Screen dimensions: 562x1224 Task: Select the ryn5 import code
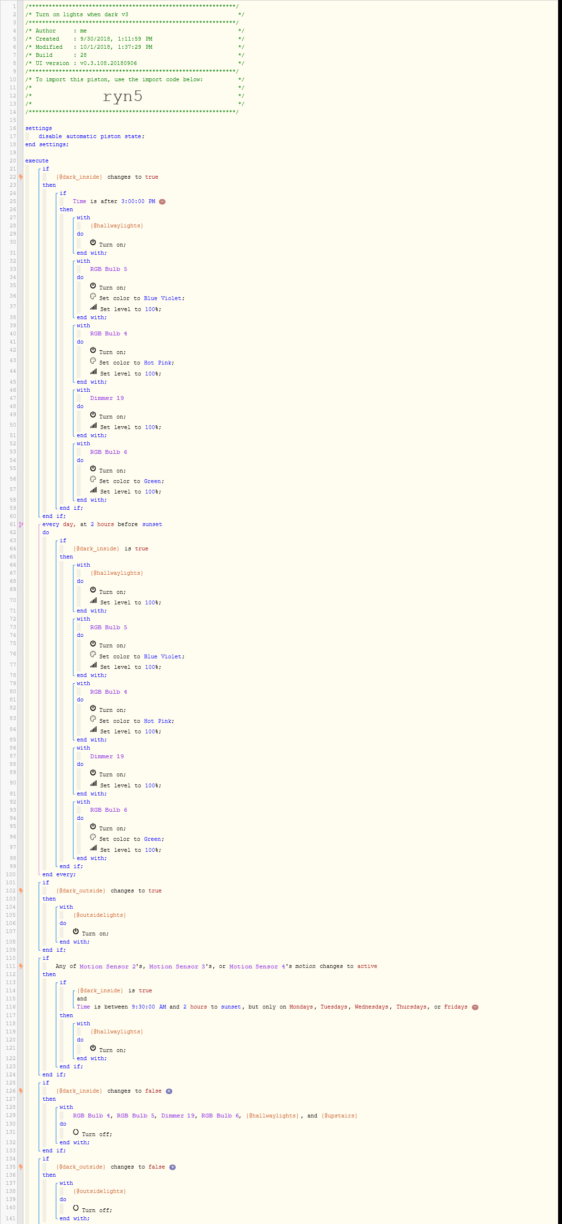click(x=123, y=97)
